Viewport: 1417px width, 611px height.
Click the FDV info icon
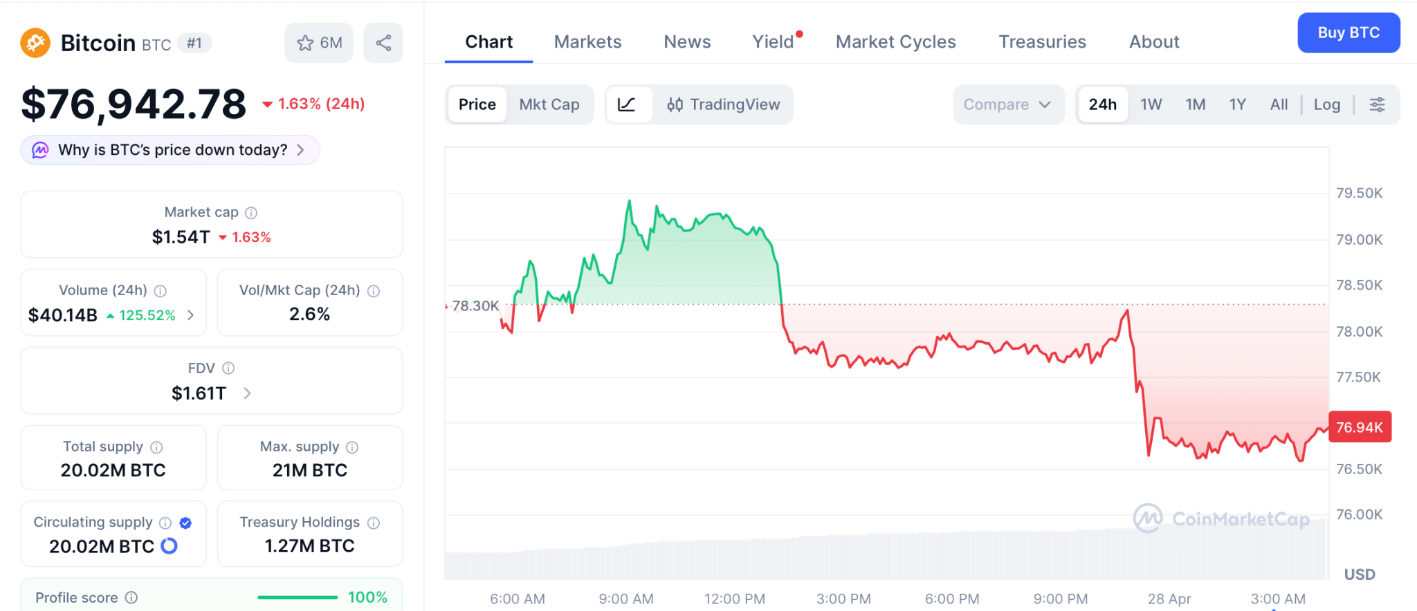coord(228,368)
